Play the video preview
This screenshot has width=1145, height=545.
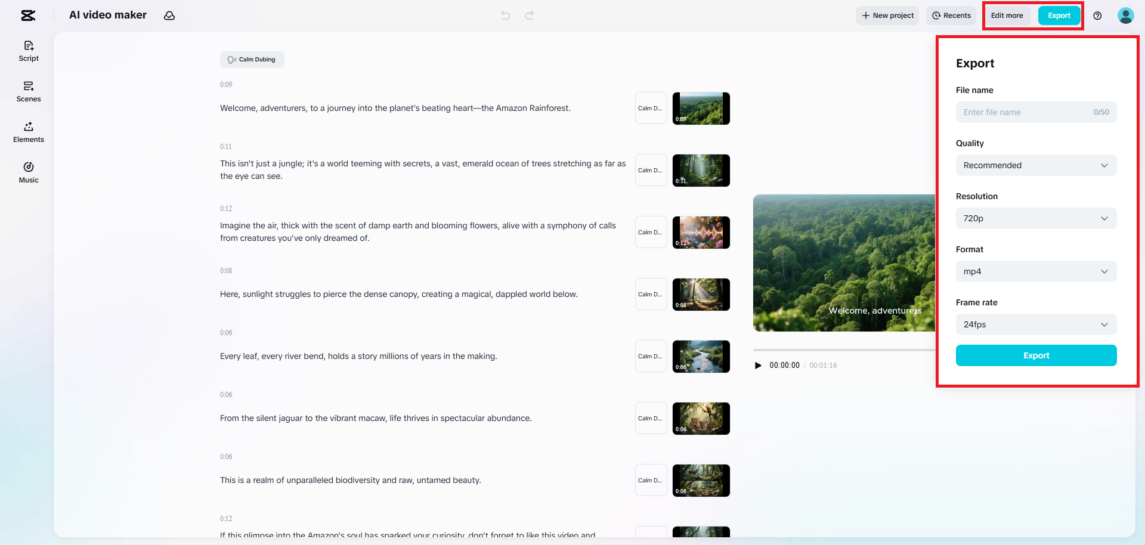pos(758,366)
